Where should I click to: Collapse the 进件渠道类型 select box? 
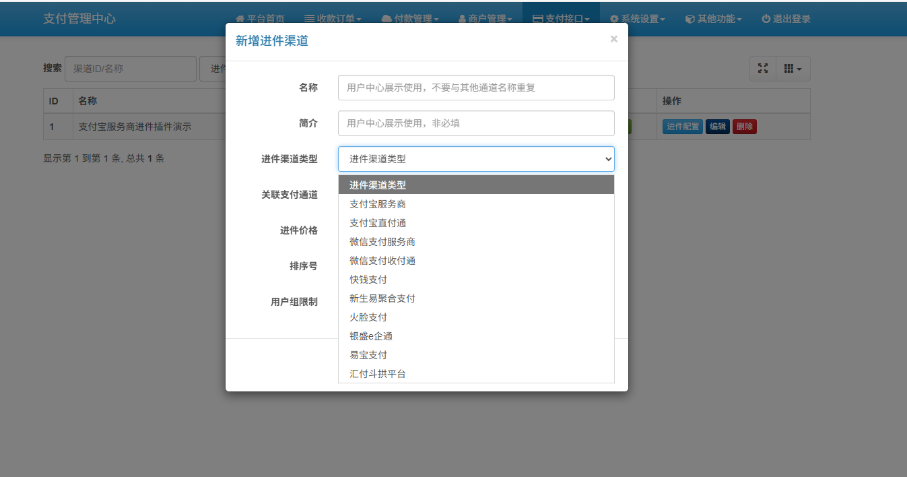pyautogui.click(x=475, y=159)
